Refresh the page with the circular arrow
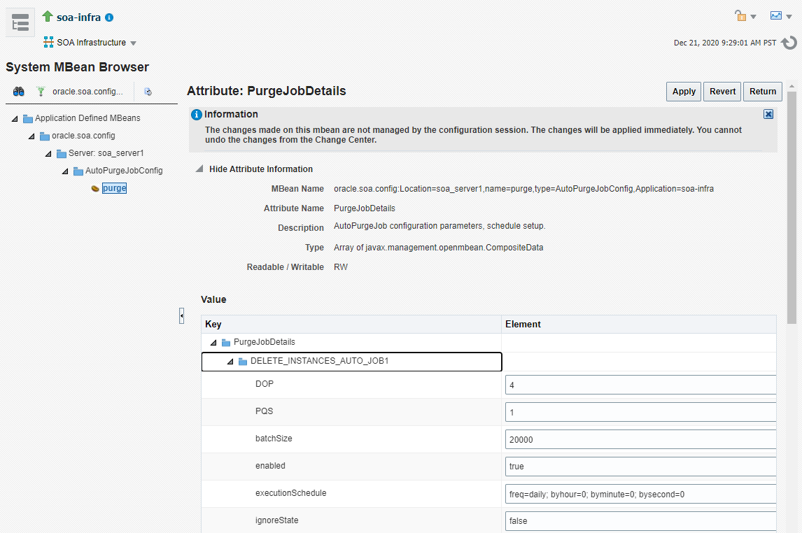This screenshot has width=802, height=533. (x=789, y=43)
